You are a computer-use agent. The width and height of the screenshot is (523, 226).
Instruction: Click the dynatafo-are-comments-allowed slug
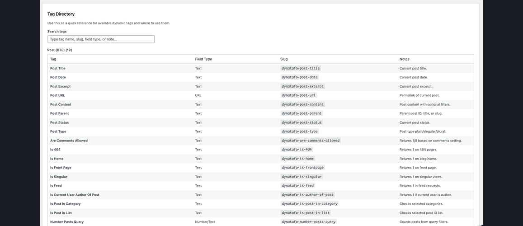[x=311, y=141]
